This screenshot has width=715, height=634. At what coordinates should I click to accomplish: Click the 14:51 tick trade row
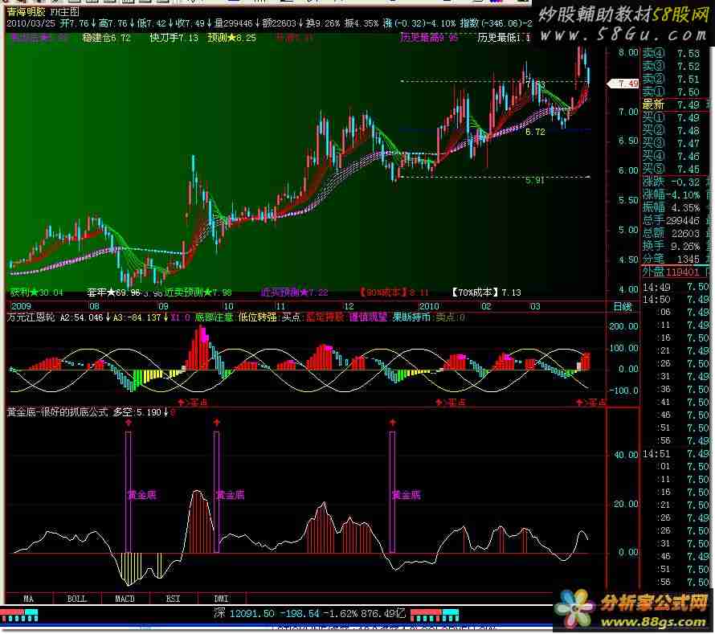coord(676,454)
